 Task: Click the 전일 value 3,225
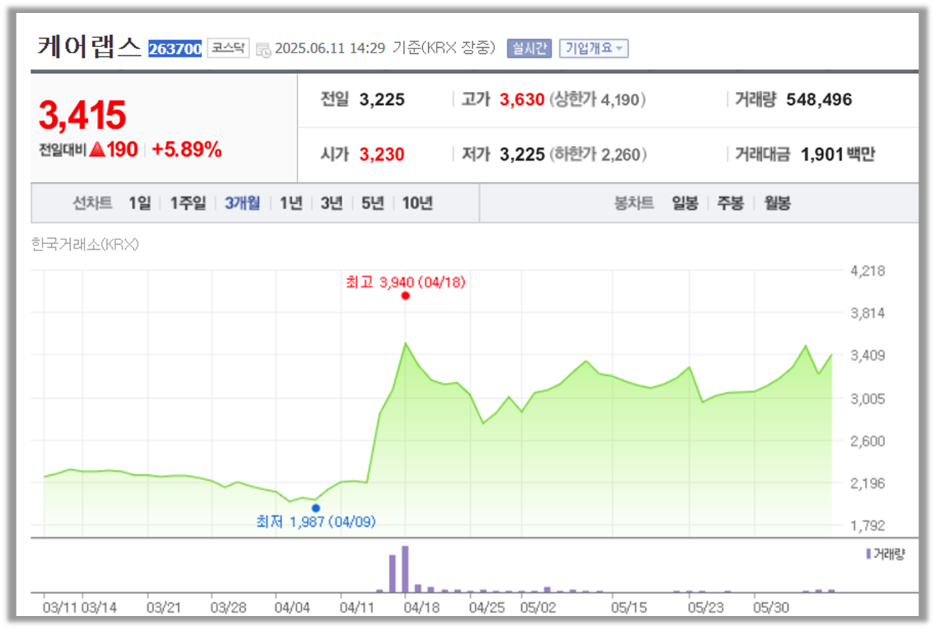pos(382,100)
